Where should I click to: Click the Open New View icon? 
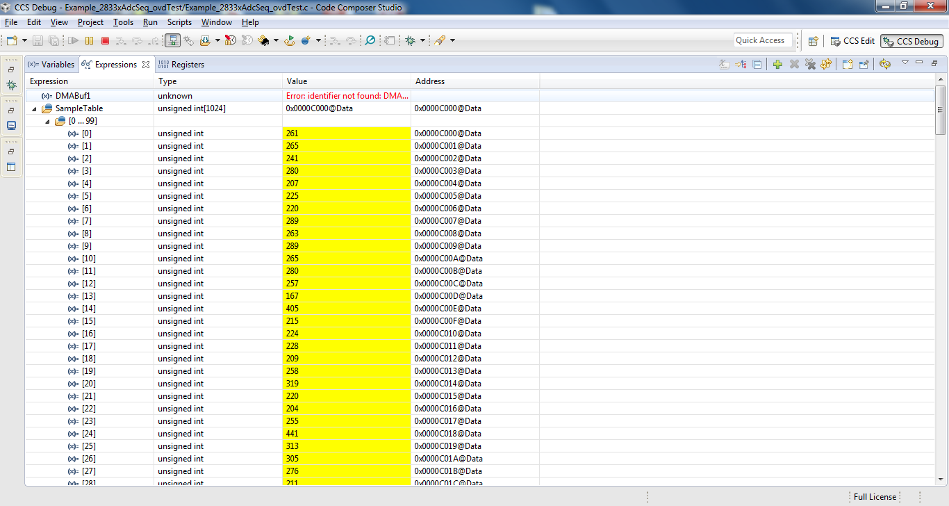pos(848,65)
